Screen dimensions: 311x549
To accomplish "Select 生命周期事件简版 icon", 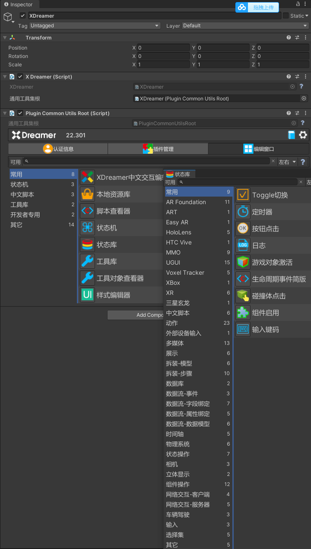I will pyautogui.click(x=243, y=279).
